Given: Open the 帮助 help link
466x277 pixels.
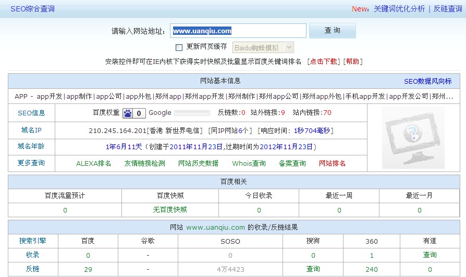Looking at the screenshot, I should tap(352, 61).
